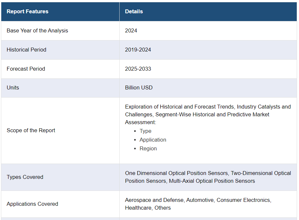Click the Application bullet item

pyautogui.click(x=153, y=140)
